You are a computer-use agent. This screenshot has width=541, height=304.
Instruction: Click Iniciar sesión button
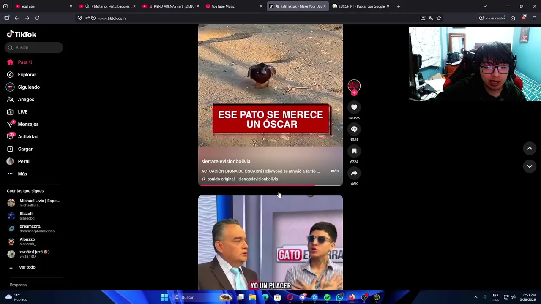[x=492, y=18]
